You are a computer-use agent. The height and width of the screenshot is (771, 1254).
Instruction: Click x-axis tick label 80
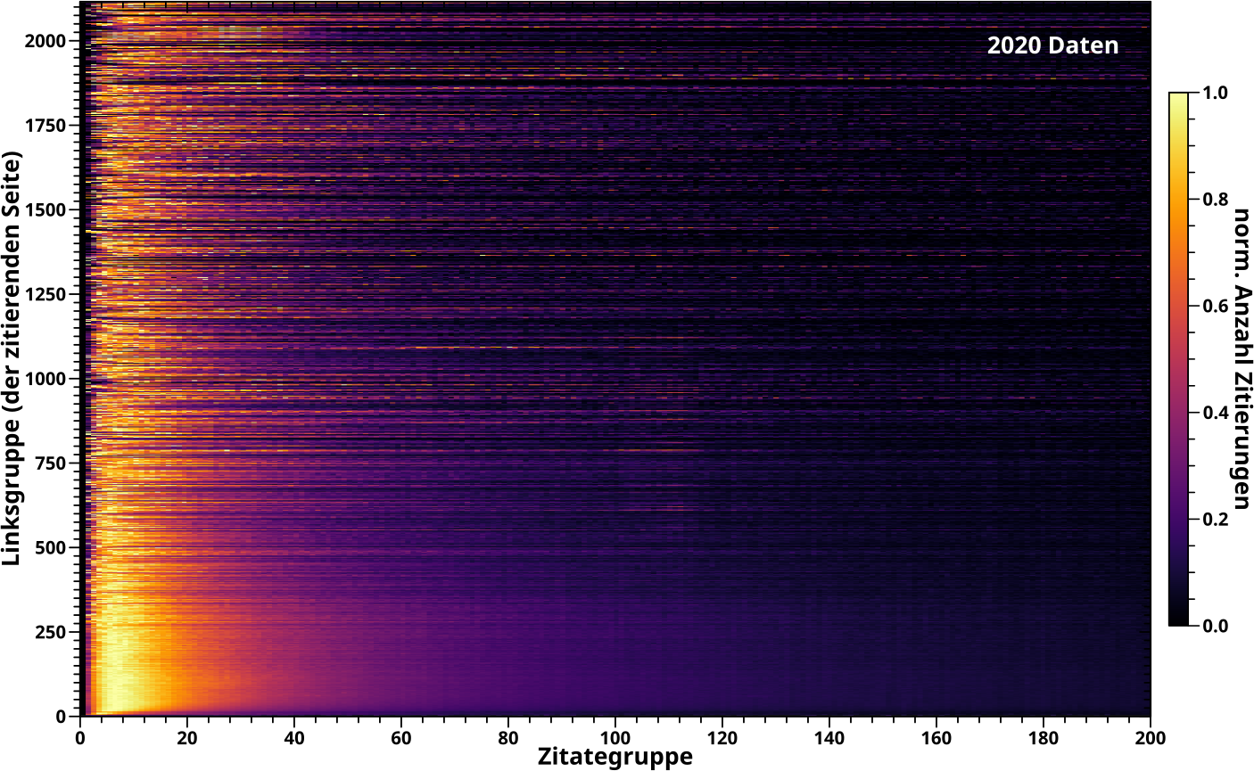click(x=508, y=737)
